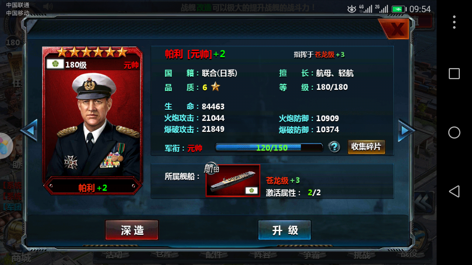Go to previous officer with left arrow
The width and height of the screenshot is (472, 265).
(x=29, y=130)
